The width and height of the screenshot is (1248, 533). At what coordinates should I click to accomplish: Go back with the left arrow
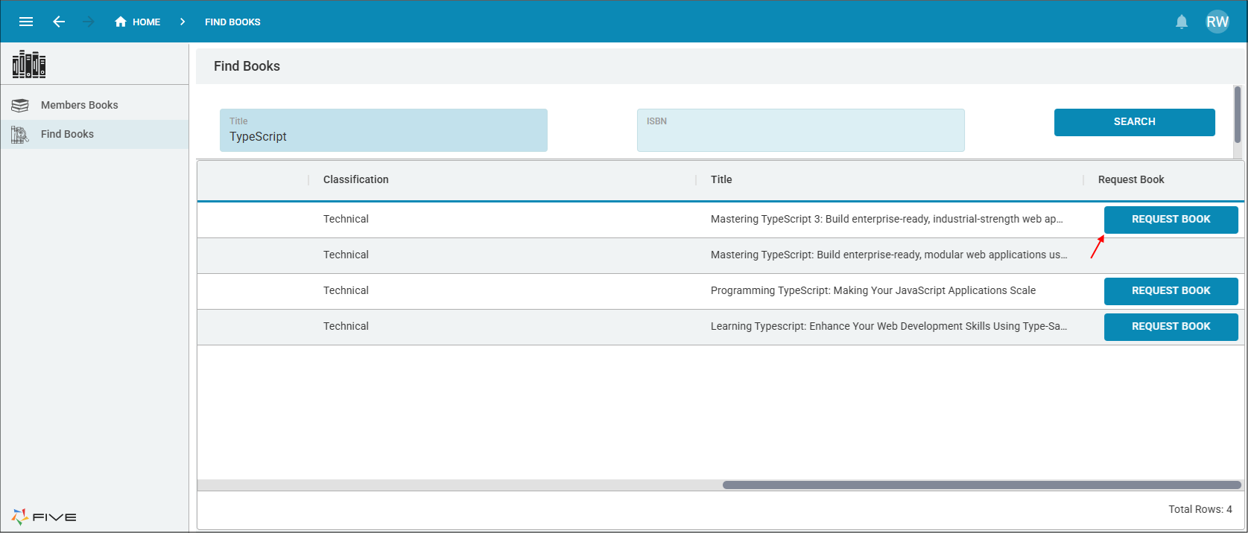[x=59, y=22]
